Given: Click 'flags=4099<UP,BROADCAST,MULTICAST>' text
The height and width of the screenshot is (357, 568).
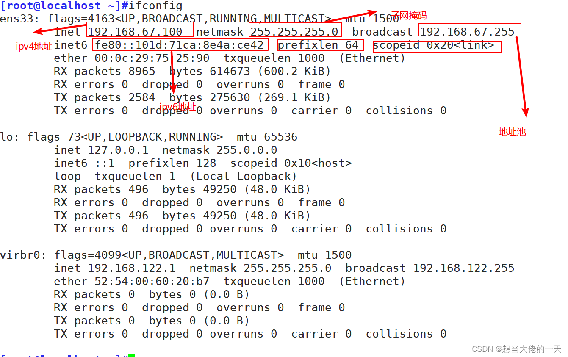Looking at the screenshot, I should click(x=169, y=255).
